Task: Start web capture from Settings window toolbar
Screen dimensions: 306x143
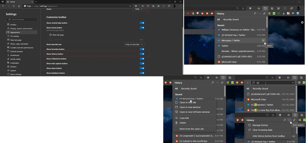Action: pyautogui.click(x=159, y=6)
